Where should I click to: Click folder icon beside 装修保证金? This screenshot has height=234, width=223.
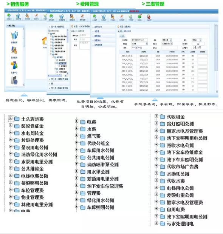pos(17,126)
